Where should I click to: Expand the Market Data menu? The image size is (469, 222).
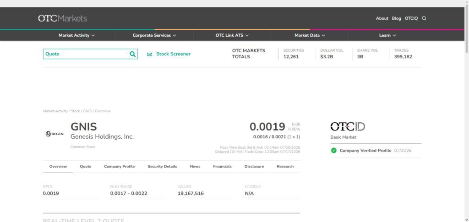point(310,35)
